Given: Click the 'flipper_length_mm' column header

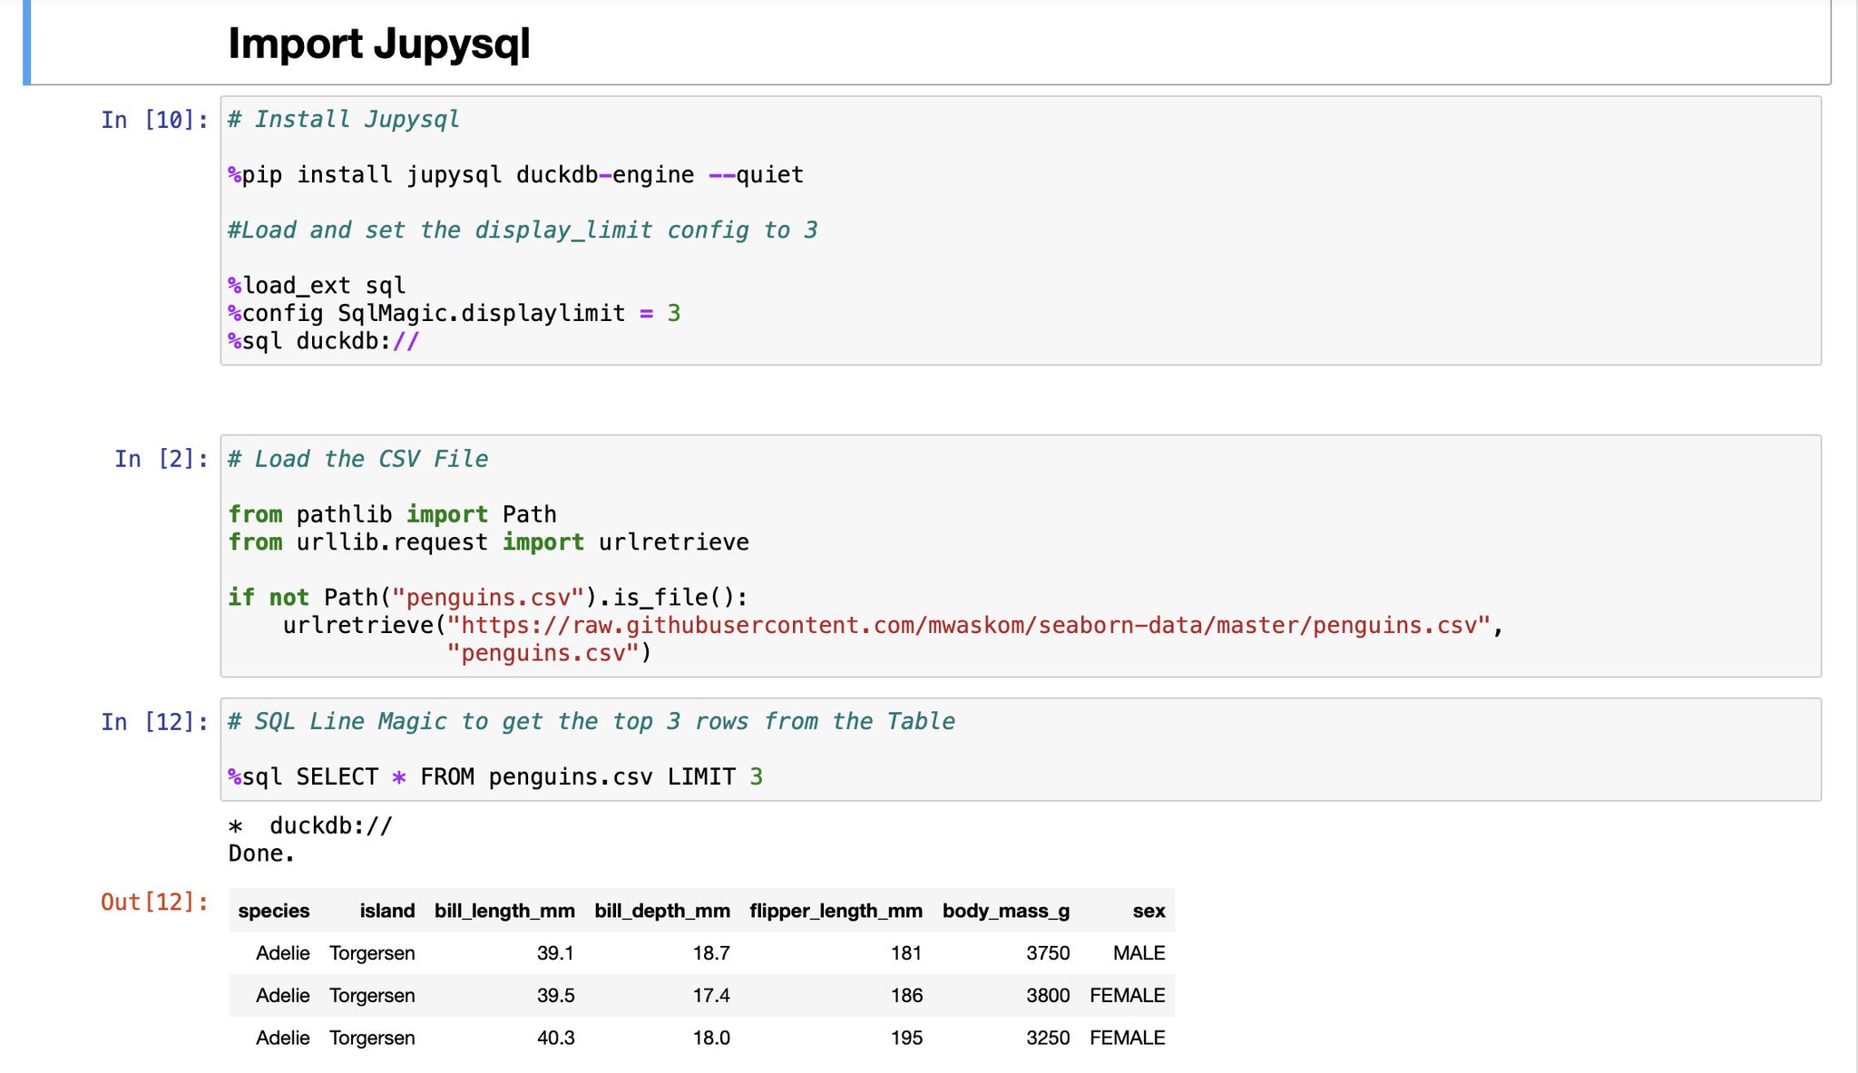Looking at the screenshot, I should (x=836, y=911).
